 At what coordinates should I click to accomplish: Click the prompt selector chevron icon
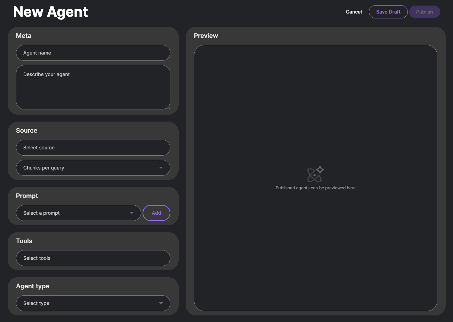click(x=132, y=213)
